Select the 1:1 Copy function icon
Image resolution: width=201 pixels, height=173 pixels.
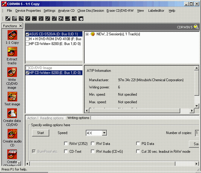tap(12, 35)
